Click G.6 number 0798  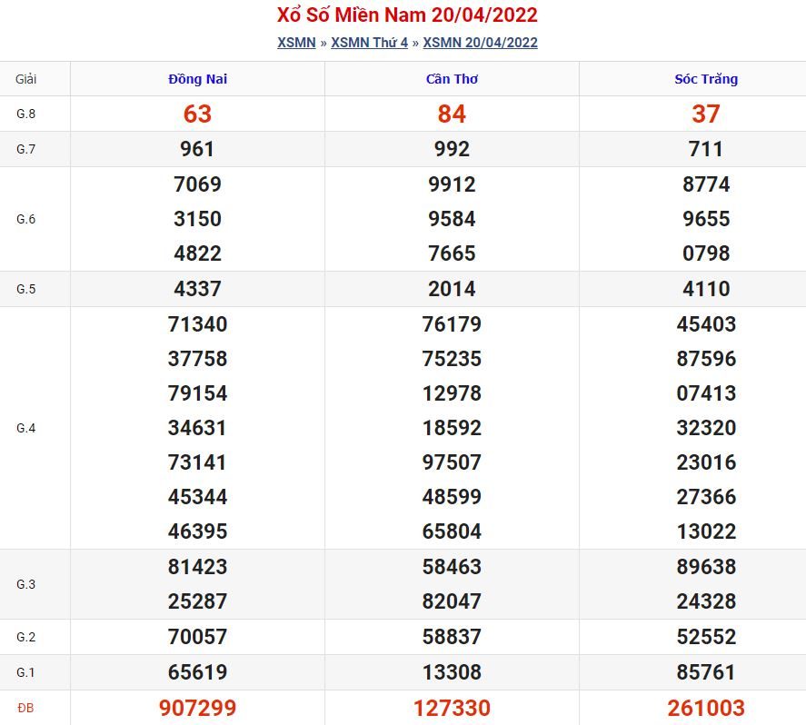point(706,253)
